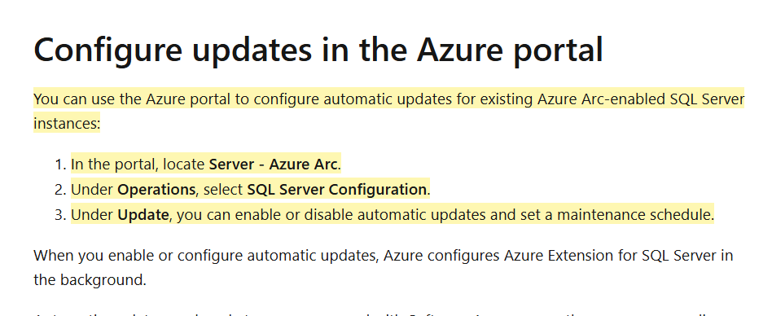Click "Azure Arc-enabled SQL Server" in intro sentence
772x316 pixels.
click(x=641, y=99)
